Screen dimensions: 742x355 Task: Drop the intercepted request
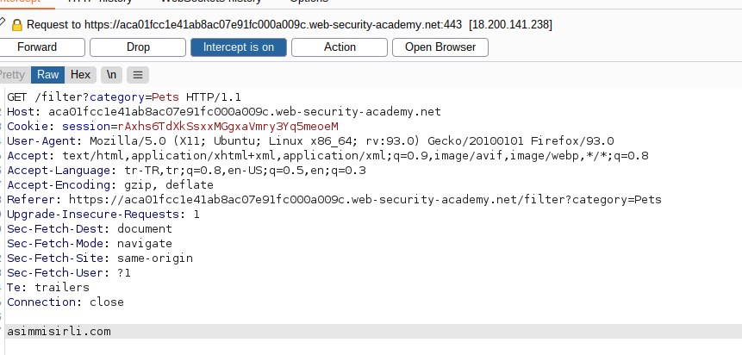click(138, 47)
